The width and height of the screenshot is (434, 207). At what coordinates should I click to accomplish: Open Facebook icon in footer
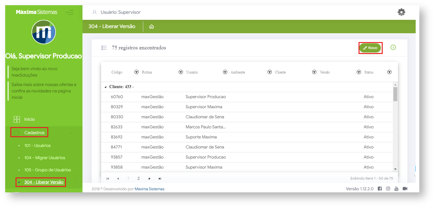pyautogui.click(x=380, y=189)
